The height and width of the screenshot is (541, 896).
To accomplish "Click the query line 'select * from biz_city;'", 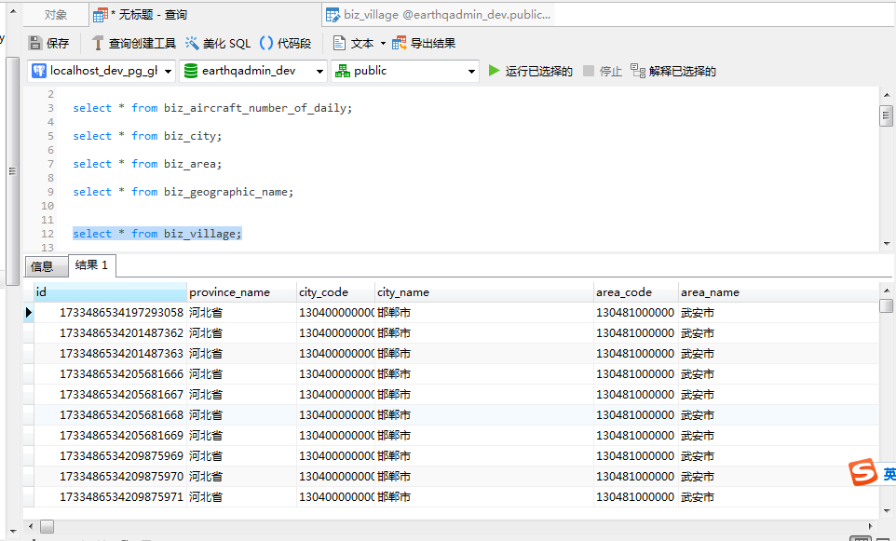I will pyautogui.click(x=147, y=136).
